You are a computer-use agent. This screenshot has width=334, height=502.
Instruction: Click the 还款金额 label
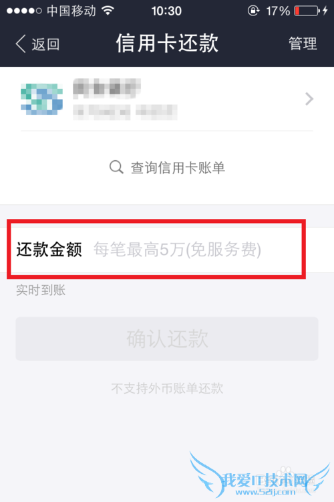pyautogui.click(x=49, y=250)
